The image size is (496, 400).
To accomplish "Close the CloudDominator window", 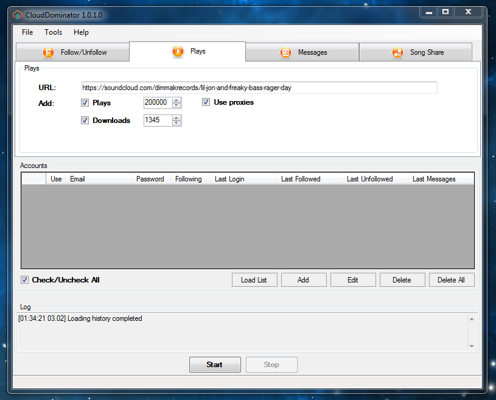I will point(468,12).
